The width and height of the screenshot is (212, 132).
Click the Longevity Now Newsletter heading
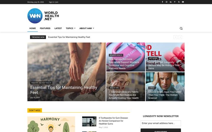(161, 116)
